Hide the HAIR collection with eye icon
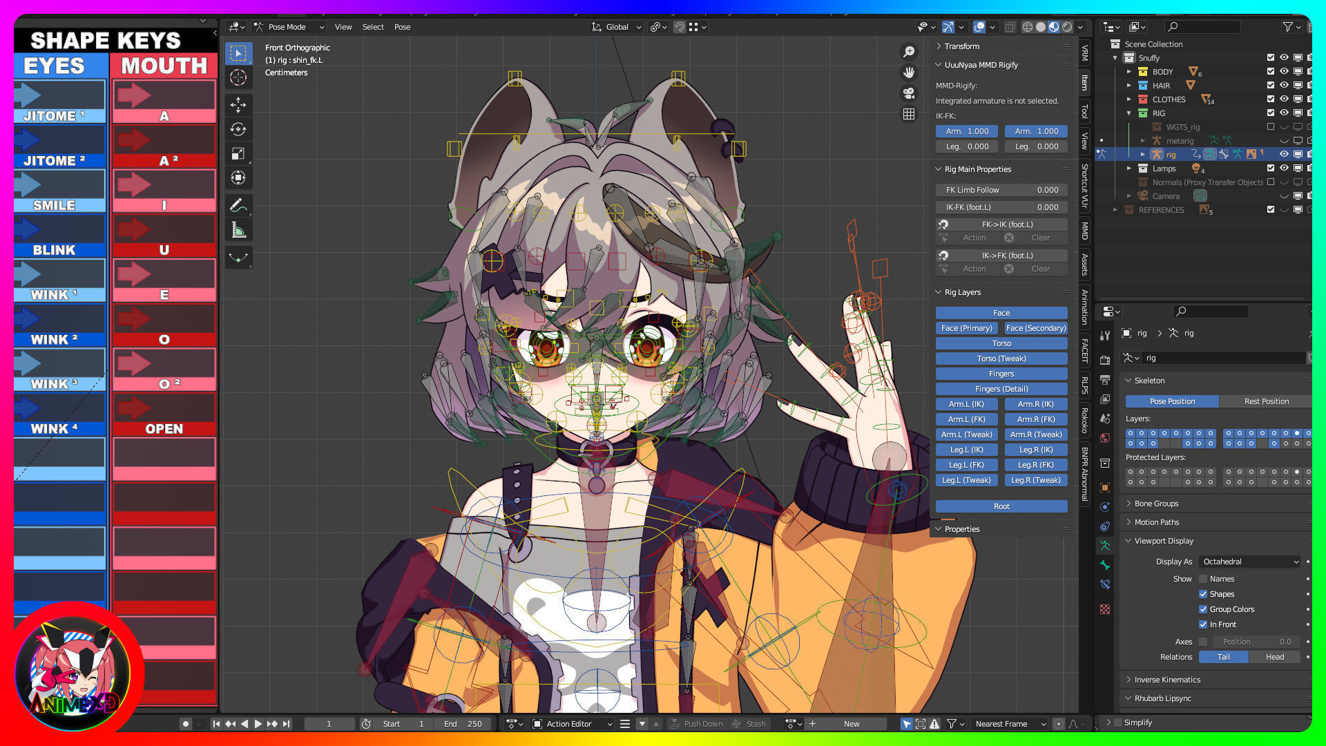Image resolution: width=1326 pixels, height=746 pixels. (1284, 85)
